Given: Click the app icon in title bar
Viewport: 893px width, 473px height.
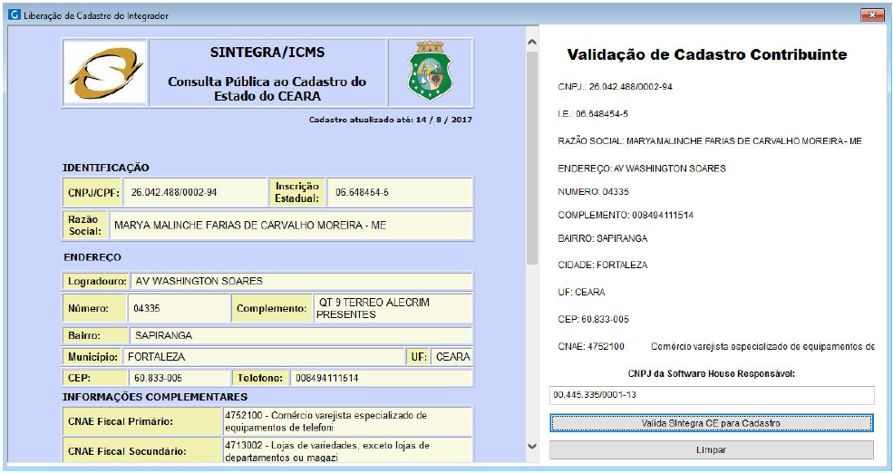Looking at the screenshot, I should click(x=12, y=15).
